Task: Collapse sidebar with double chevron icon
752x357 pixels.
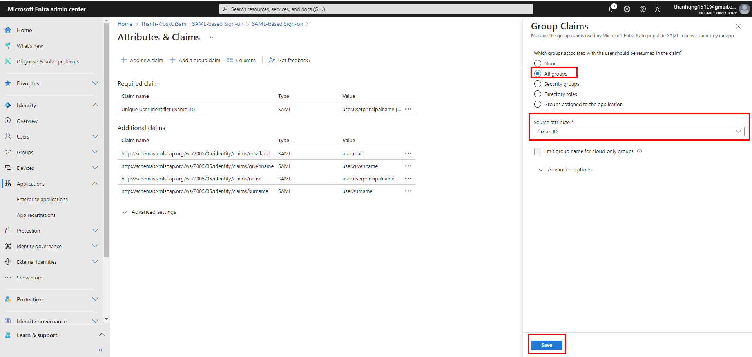Action: (x=101, y=350)
